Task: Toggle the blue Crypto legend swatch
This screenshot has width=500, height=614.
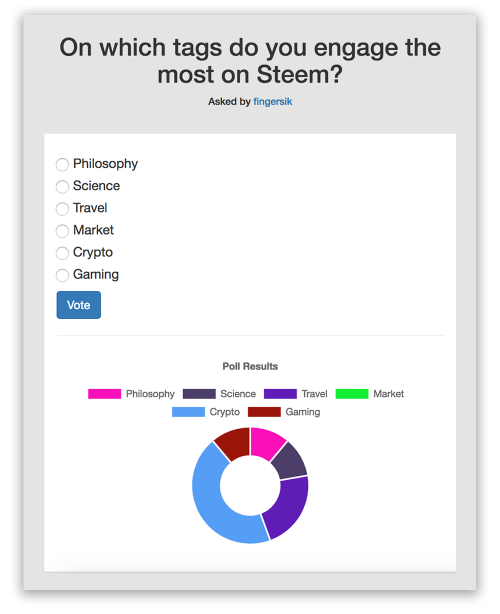Action: point(188,412)
